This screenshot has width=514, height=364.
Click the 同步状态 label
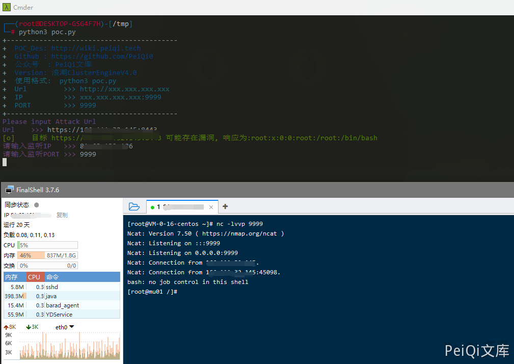tap(17, 205)
